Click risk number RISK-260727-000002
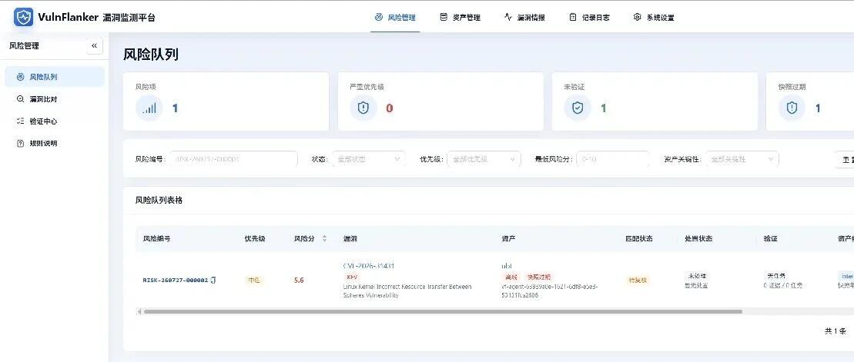Screen dimensions: 854x362 tap(176, 281)
